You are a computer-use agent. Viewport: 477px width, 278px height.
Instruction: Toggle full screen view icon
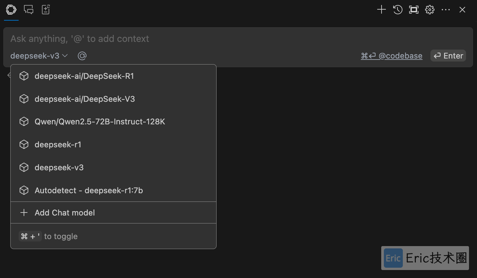tap(414, 10)
